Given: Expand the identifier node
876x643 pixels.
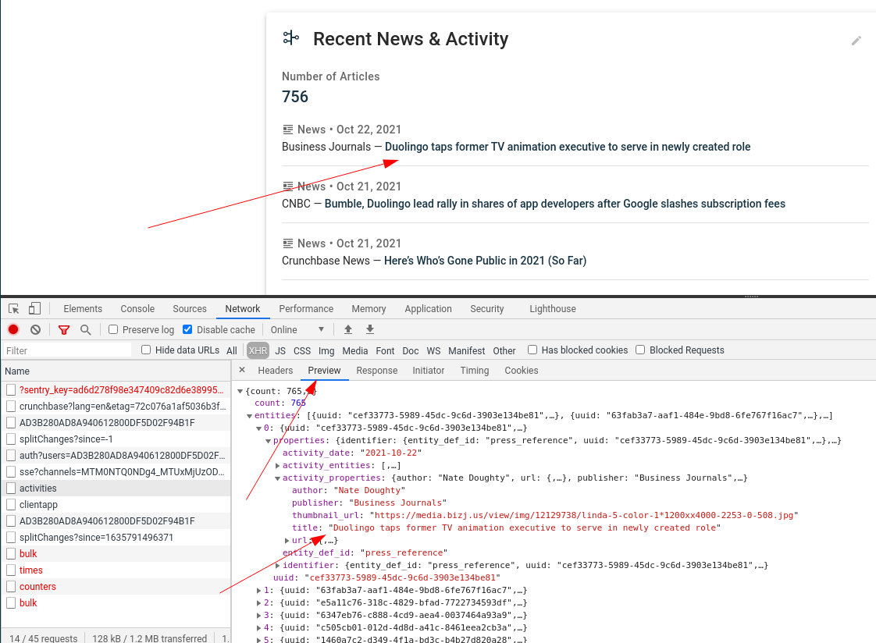Looking at the screenshot, I should click(x=278, y=566).
